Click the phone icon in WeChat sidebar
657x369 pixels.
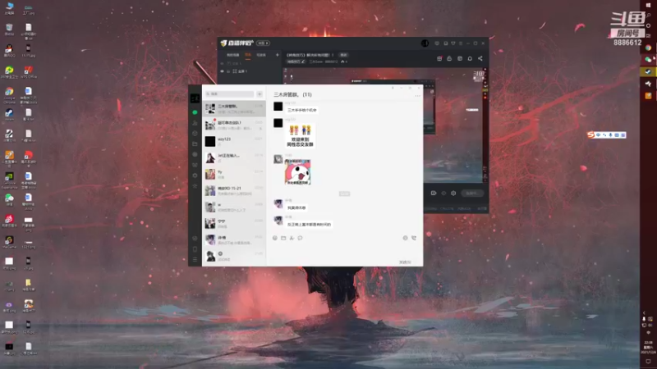coord(195,249)
